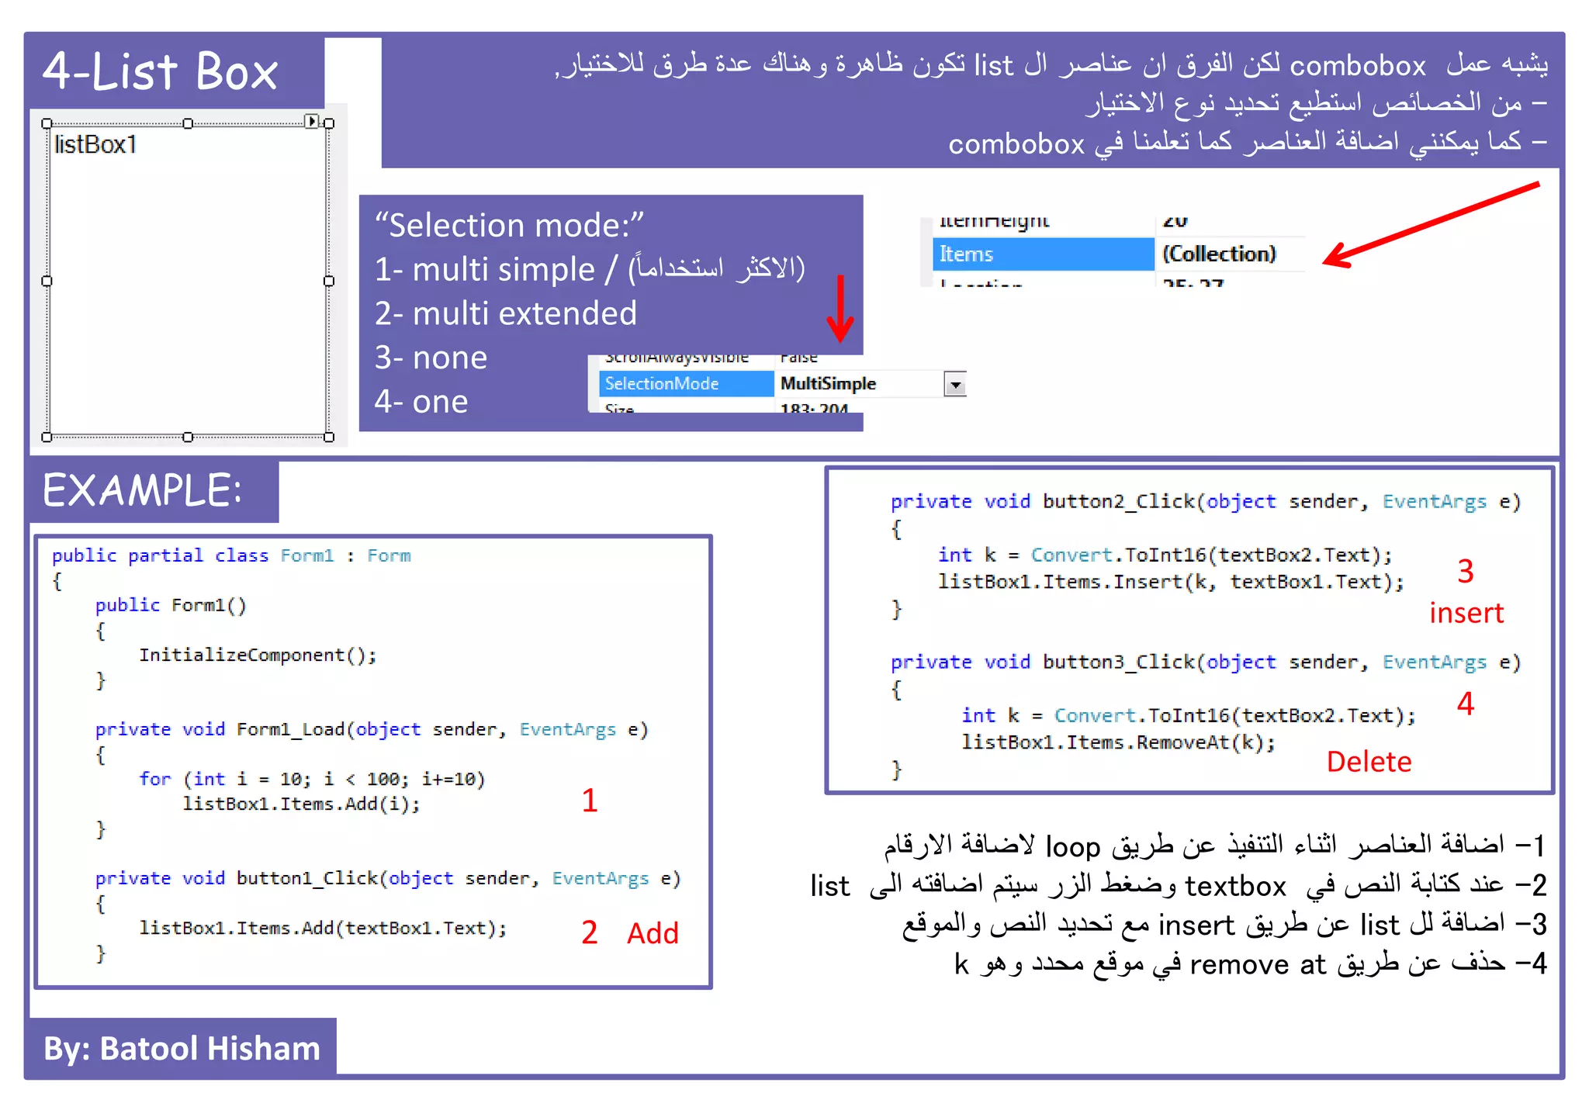
Task: Click the Form1_Load method signature
Action: pyautogui.click(x=372, y=729)
